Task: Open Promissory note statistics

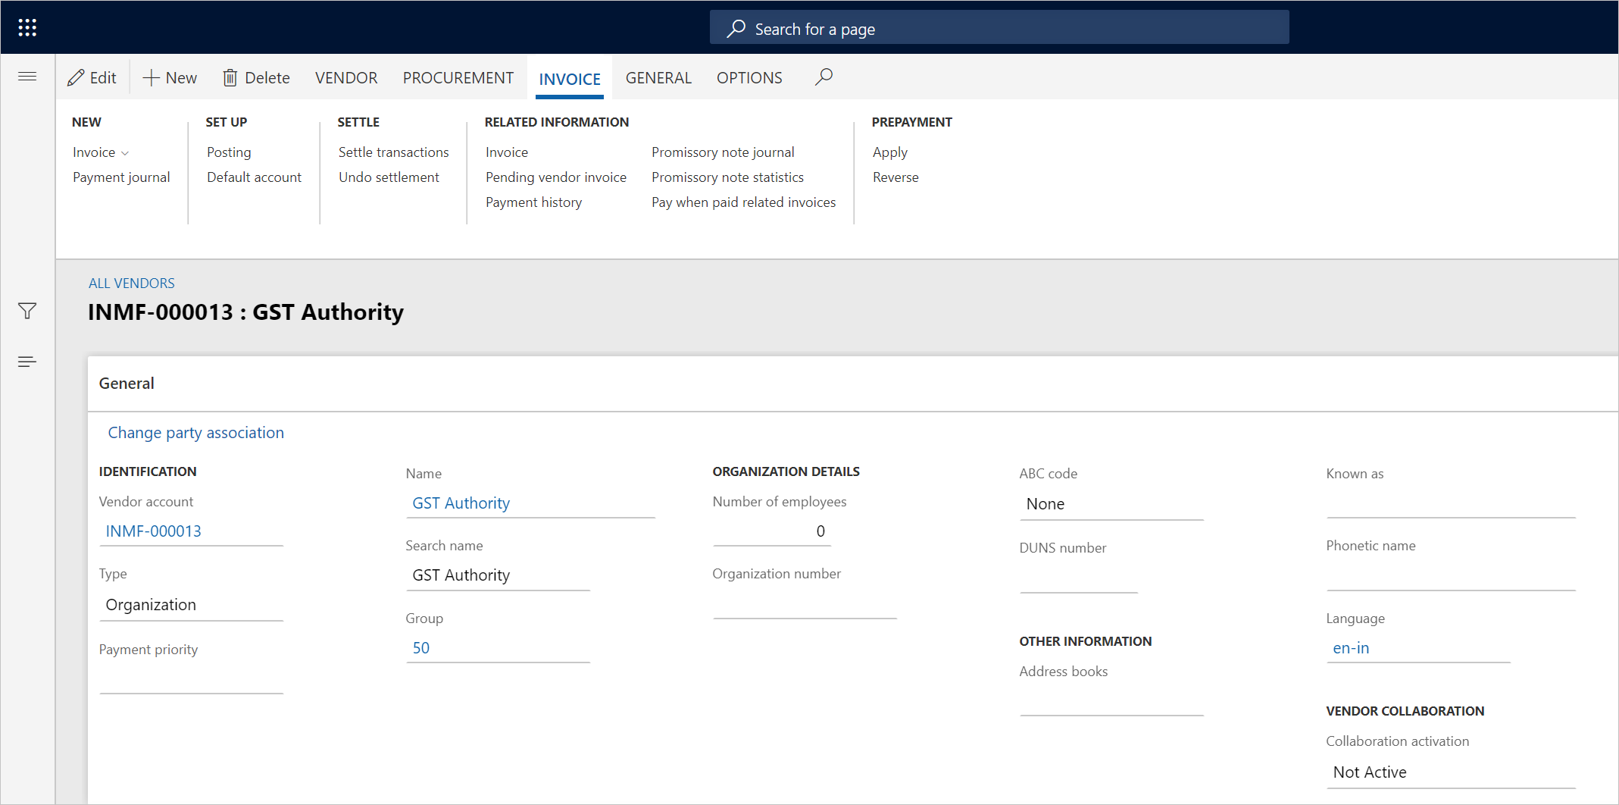Action: coord(727,177)
